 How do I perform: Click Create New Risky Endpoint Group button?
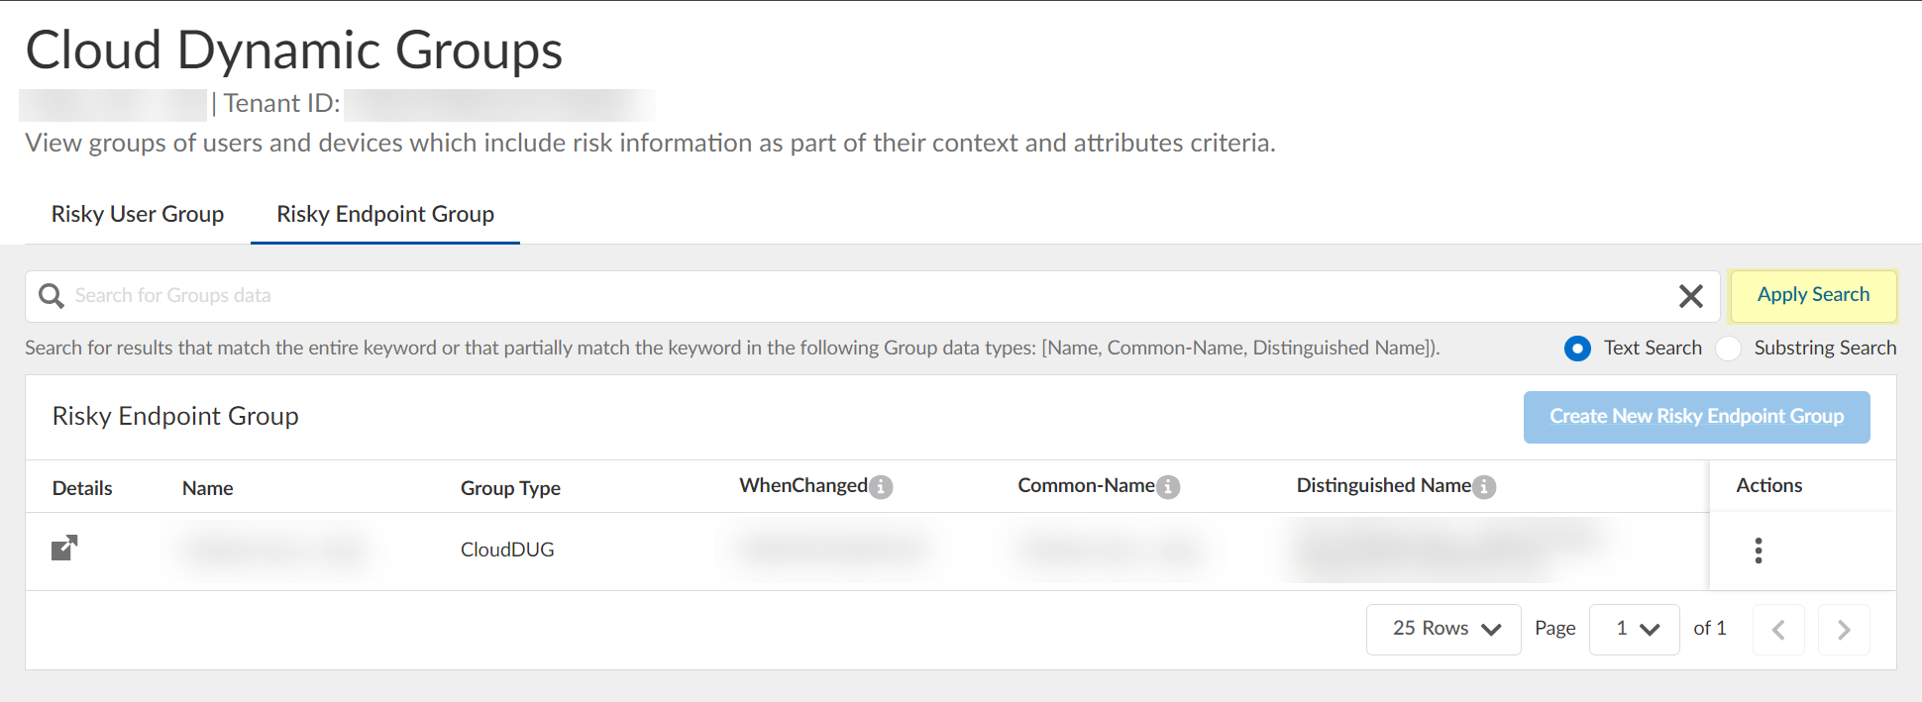pyautogui.click(x=1696, y=417)
